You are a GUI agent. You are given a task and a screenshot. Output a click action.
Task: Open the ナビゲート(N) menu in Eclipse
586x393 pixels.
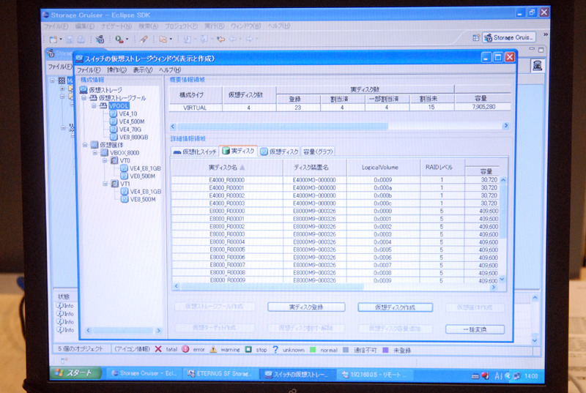tap(116, 26)
